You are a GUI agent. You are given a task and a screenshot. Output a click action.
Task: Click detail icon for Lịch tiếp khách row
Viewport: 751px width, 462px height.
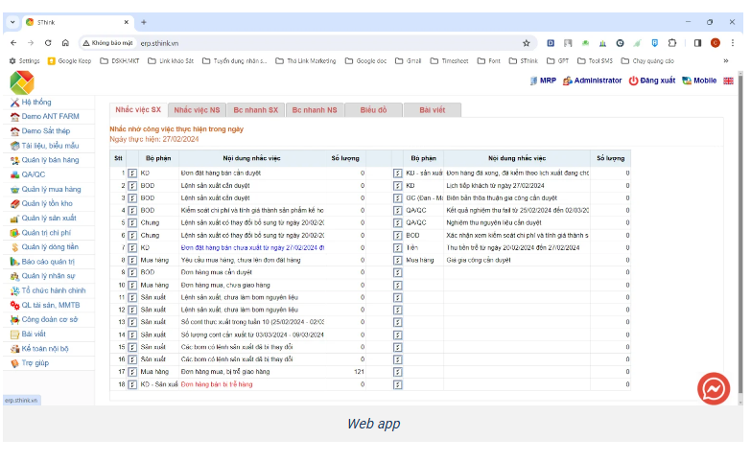click(397, 185)
